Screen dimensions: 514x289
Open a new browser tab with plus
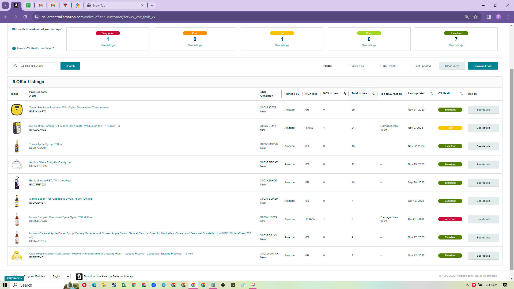pyautogui.click(x=152, y=5)
